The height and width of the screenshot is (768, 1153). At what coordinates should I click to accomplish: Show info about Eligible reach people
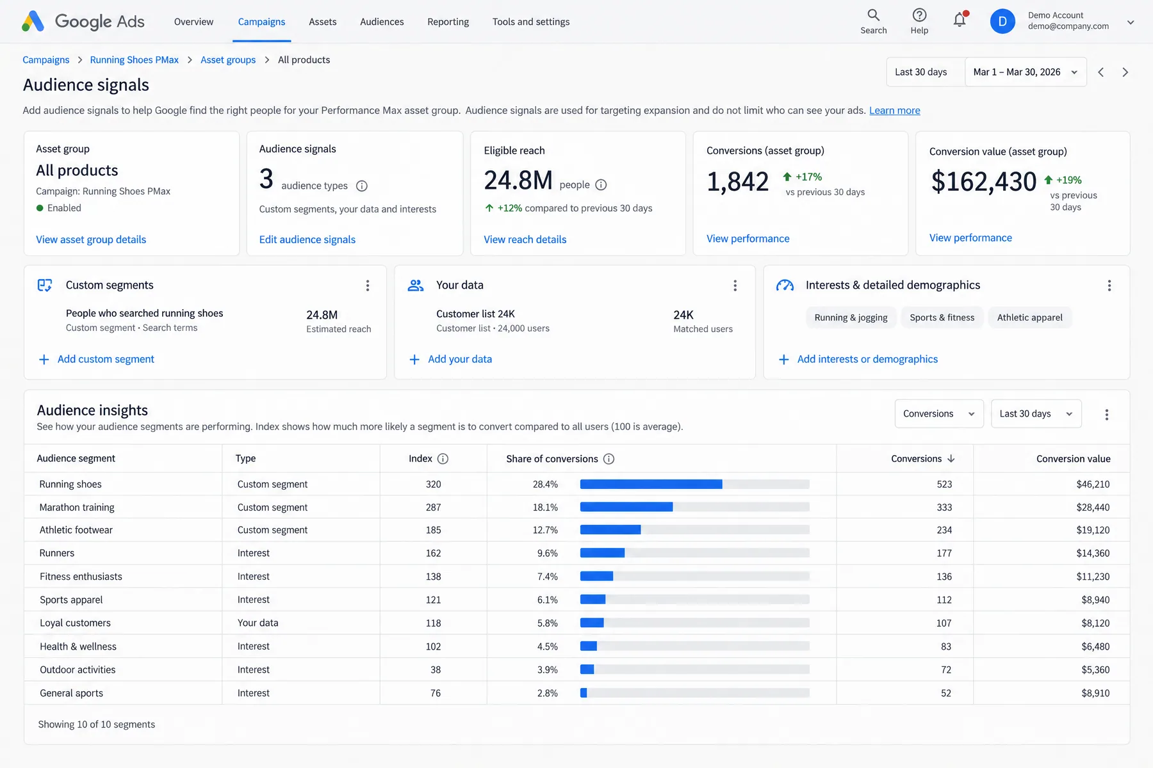tap(601, 185)
